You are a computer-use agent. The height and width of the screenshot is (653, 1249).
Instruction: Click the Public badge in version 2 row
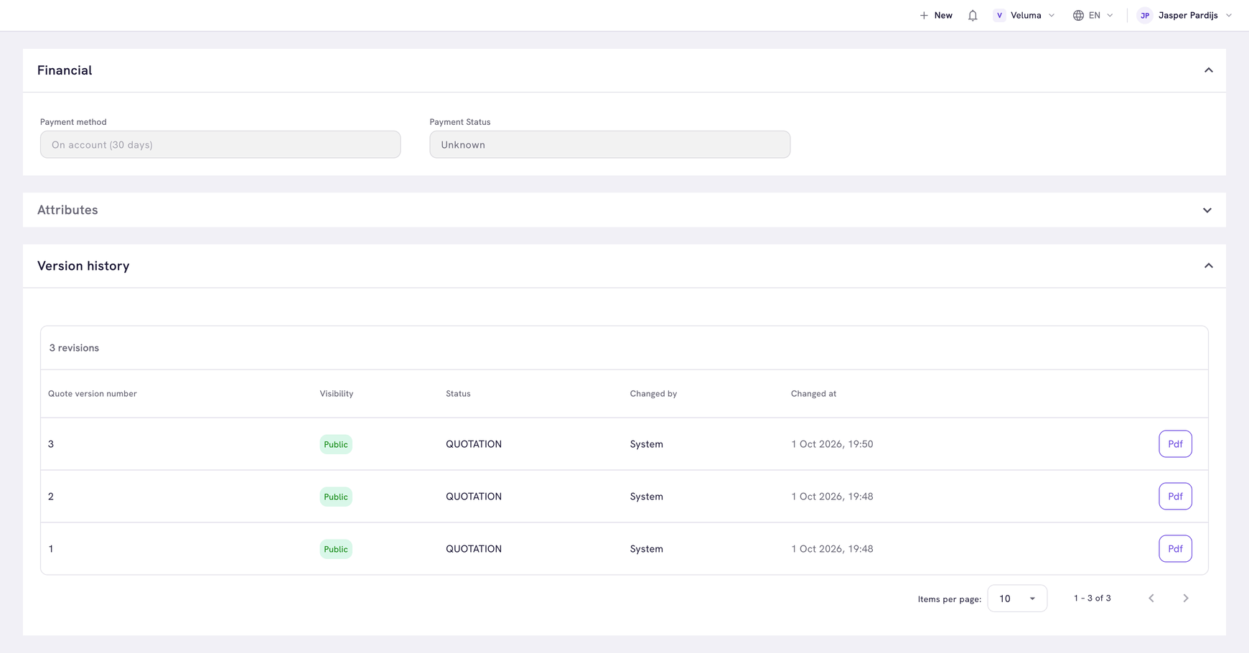click(336, 497)
